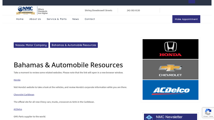Click the 242-302-0130 phone number
This screenshot has width=214, height=120.
click(133, 10)
